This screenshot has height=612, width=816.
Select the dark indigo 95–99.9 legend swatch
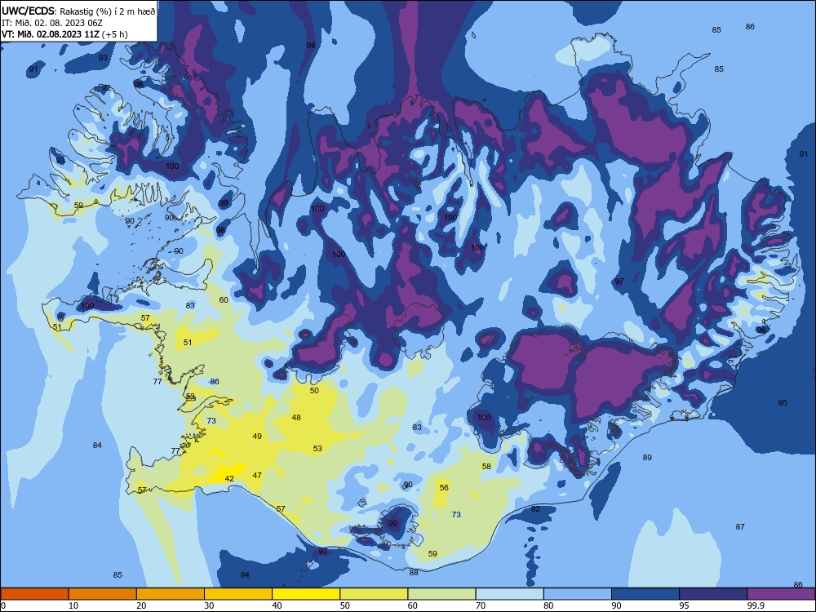713,594
